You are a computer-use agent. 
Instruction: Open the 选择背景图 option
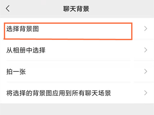23,29
